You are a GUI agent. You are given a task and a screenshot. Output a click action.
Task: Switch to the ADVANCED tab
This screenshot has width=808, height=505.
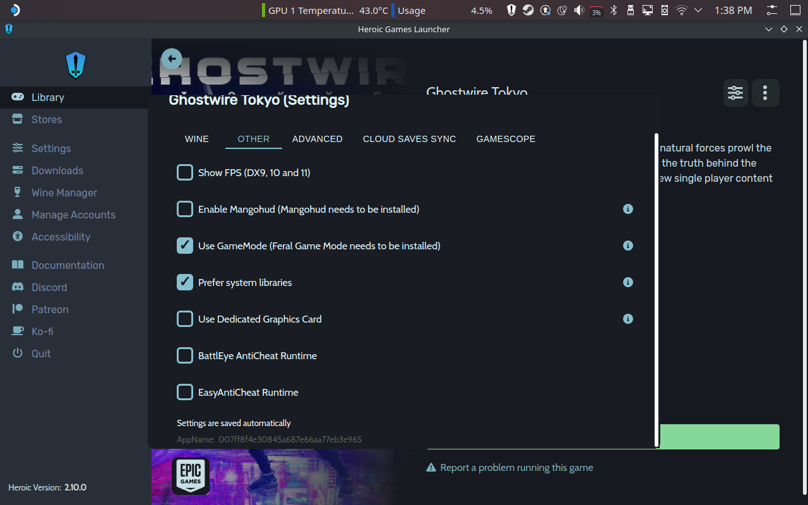pyautogui.click(x=318, y=139)
